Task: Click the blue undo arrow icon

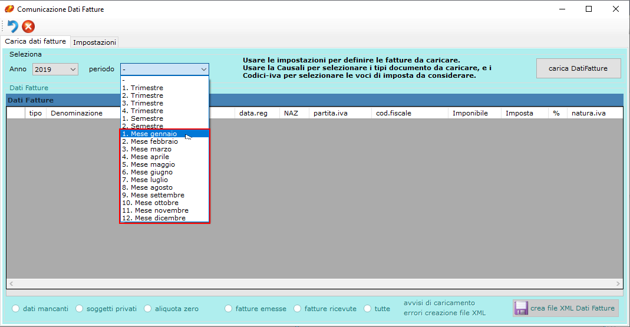Action: 12,27
